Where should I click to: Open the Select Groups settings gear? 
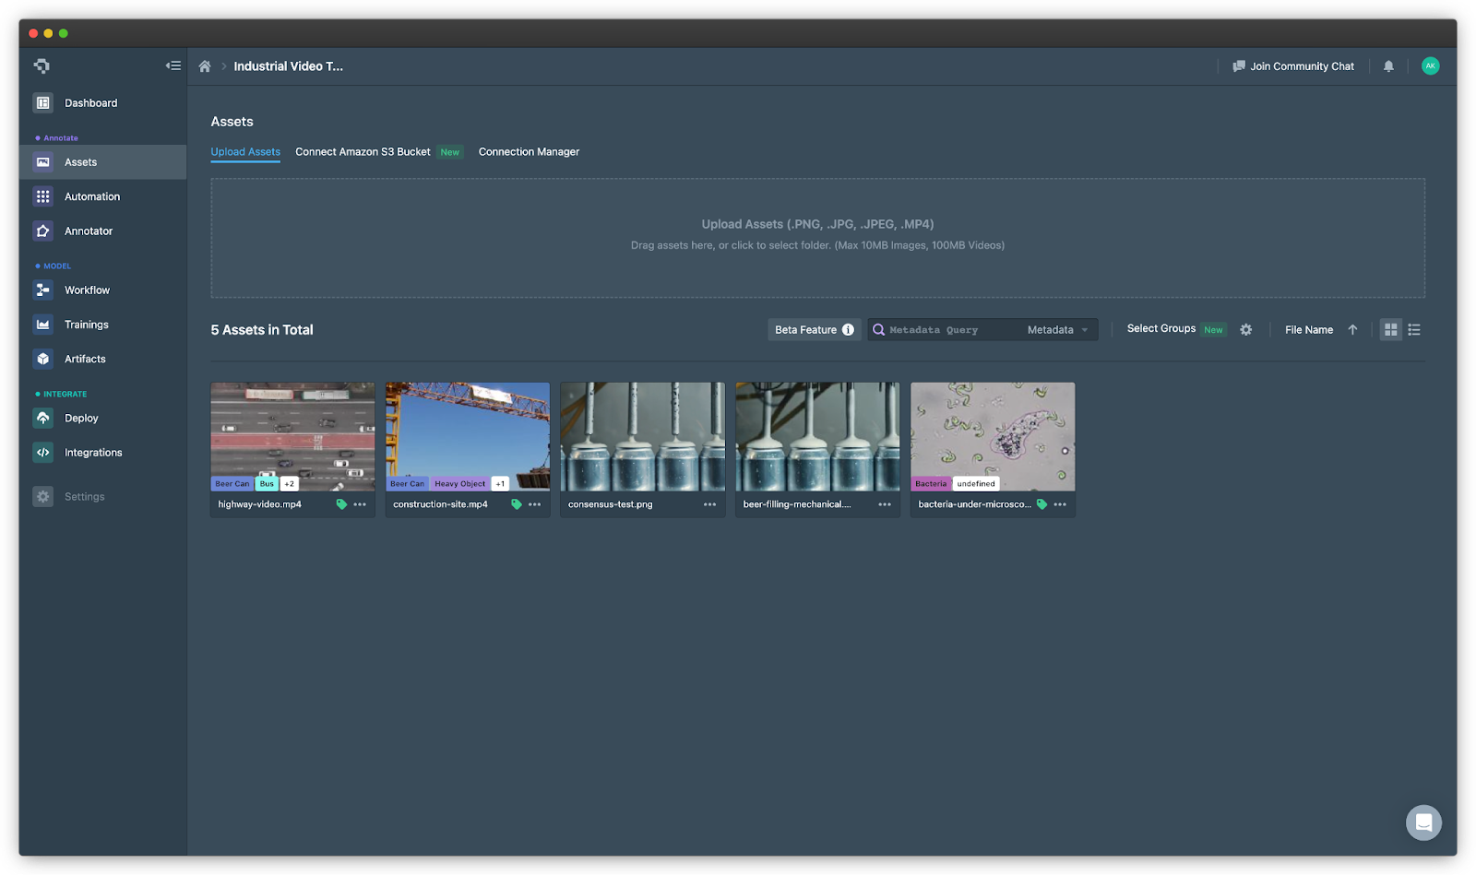(x=1245, y=329)
